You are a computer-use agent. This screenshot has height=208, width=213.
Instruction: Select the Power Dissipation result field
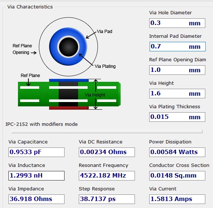tap(177, 152)
